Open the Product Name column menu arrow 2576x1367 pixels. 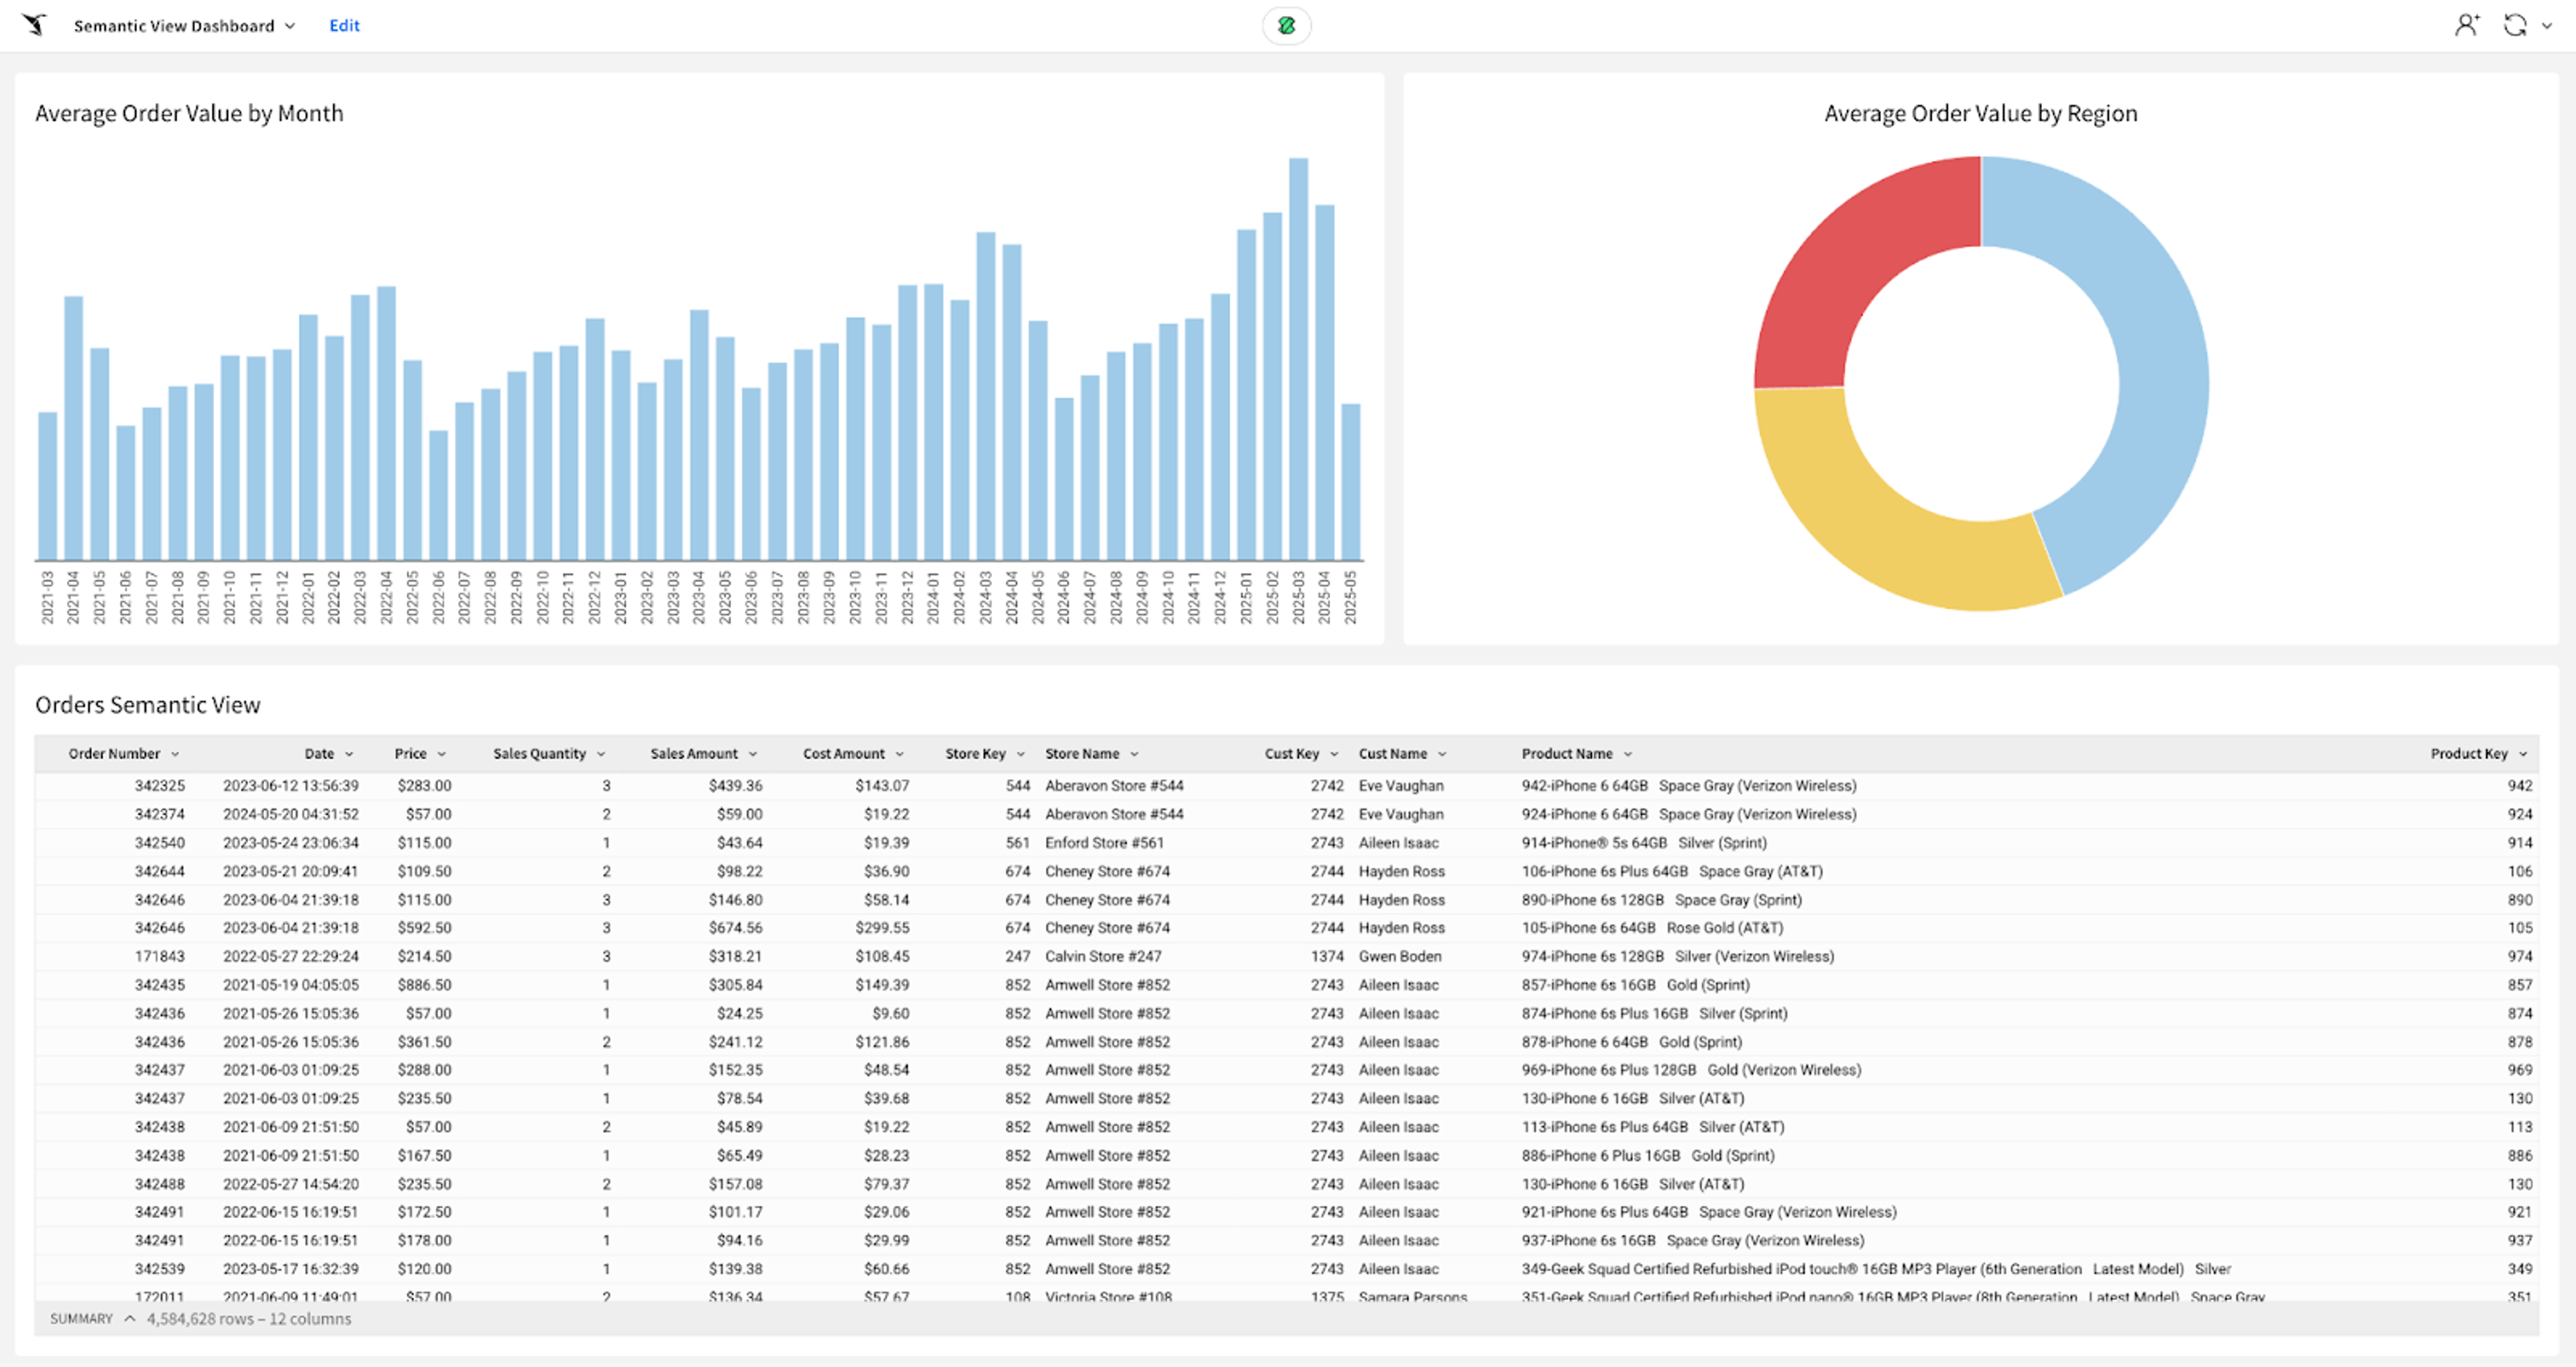click(x=1627, y=754)
